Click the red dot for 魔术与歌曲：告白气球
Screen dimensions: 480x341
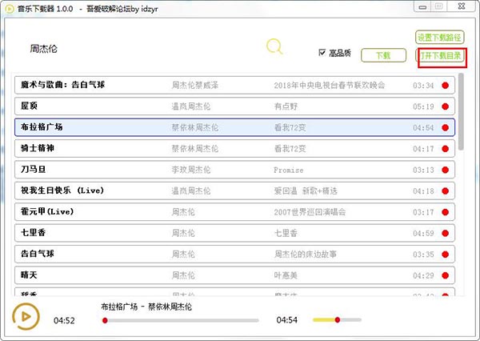[x=445, y=86]
